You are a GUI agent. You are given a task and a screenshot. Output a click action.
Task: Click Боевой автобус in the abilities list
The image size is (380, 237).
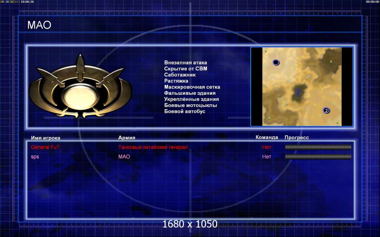point(185,111)
